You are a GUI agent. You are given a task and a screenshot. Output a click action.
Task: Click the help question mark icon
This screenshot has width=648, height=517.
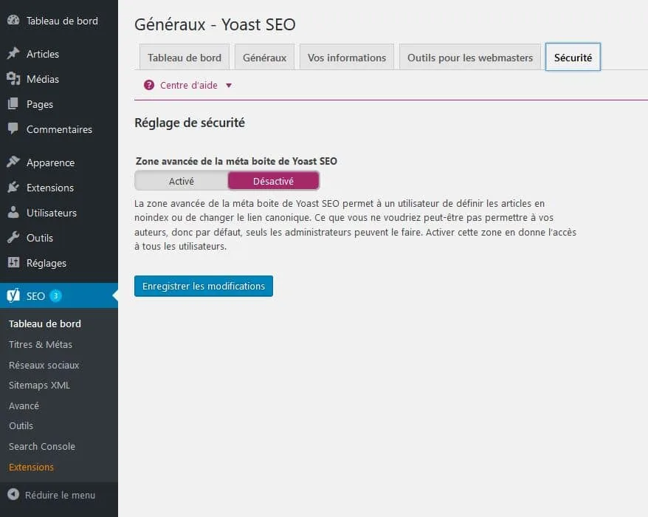[x=149, y=85]
